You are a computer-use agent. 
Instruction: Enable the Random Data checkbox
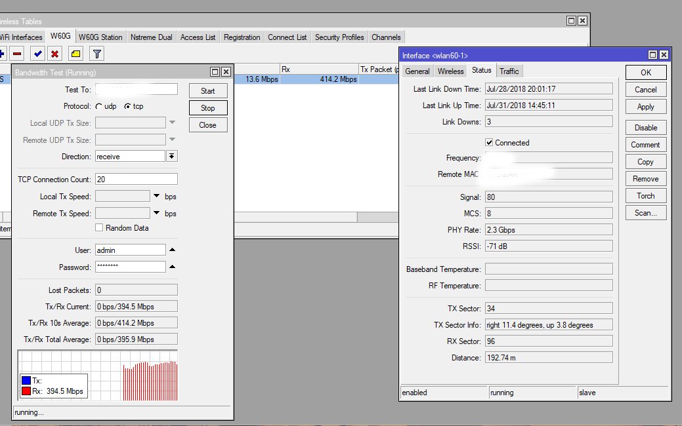pos(99,227)
